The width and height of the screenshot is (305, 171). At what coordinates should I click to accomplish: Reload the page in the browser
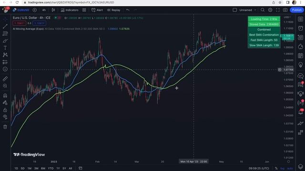pos(17,2)
